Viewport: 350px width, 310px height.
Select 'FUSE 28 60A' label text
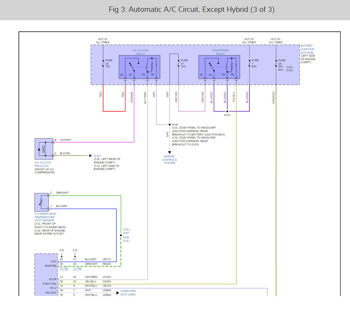tap(282, 63)
